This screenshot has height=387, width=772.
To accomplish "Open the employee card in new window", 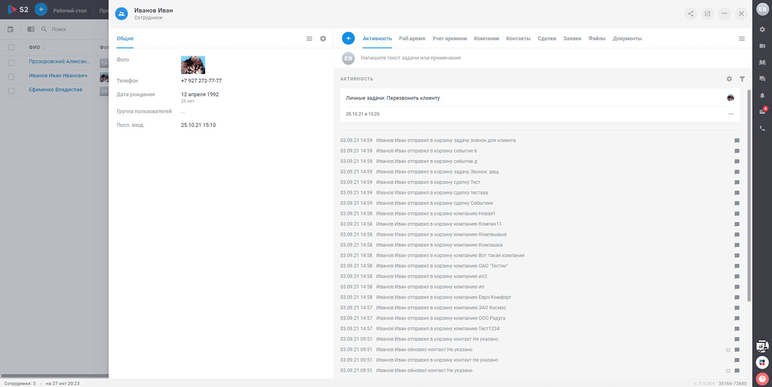I will pos(707,14).
